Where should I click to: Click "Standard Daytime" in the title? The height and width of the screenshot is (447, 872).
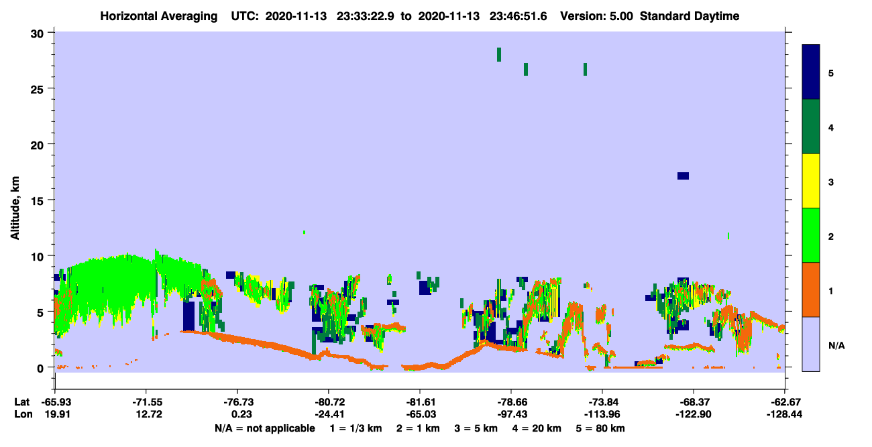point(690,16)
